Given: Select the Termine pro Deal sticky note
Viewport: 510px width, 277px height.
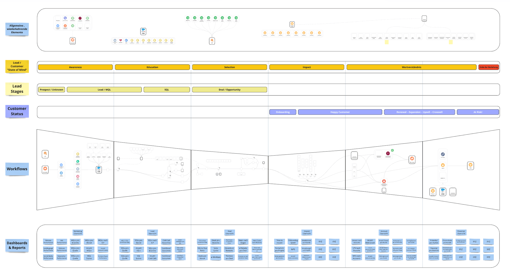Looking at the screenshot, I should [x=229, y=257].
